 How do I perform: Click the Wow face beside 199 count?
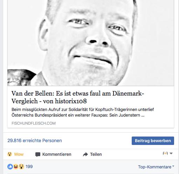tap(21, 167)
